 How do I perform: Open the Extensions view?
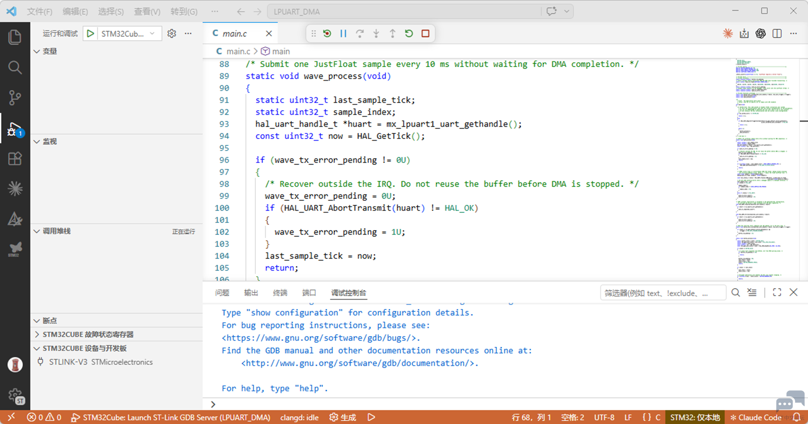point(15,159)
